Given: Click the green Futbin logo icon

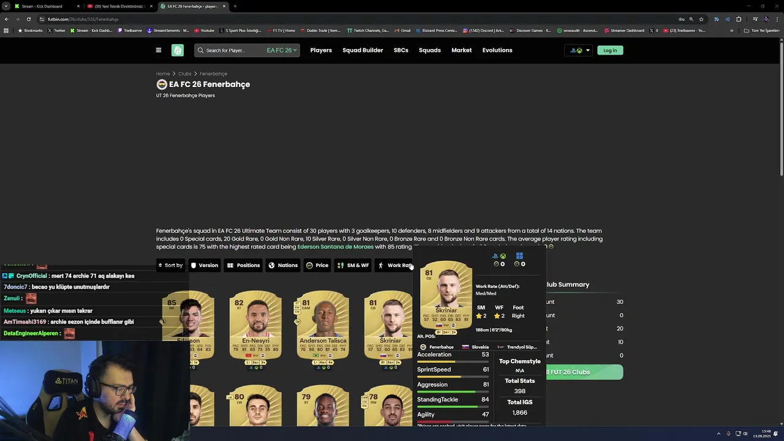Looking at the screenshot, I should click(178, 50).
